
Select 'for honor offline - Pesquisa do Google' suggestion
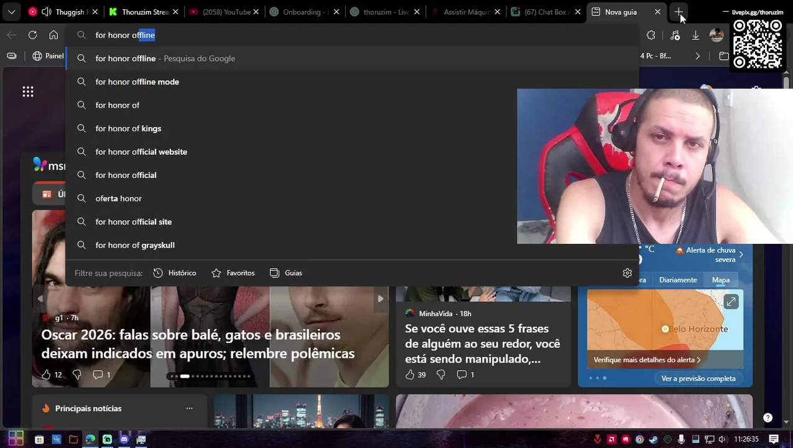(x=352, y=58)
